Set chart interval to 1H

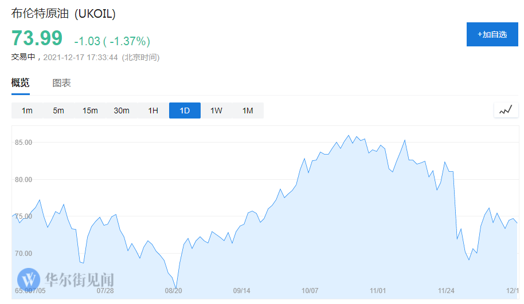(x=153, y=110)
